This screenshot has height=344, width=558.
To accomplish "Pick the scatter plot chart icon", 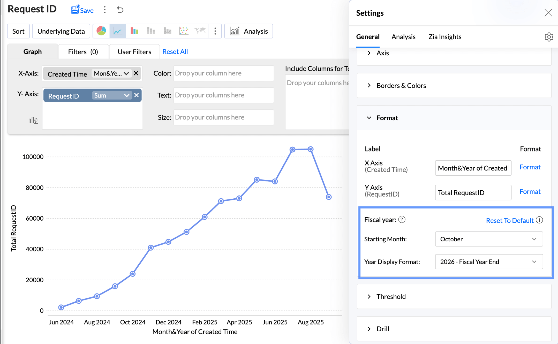I will click(x=184, y=31).
